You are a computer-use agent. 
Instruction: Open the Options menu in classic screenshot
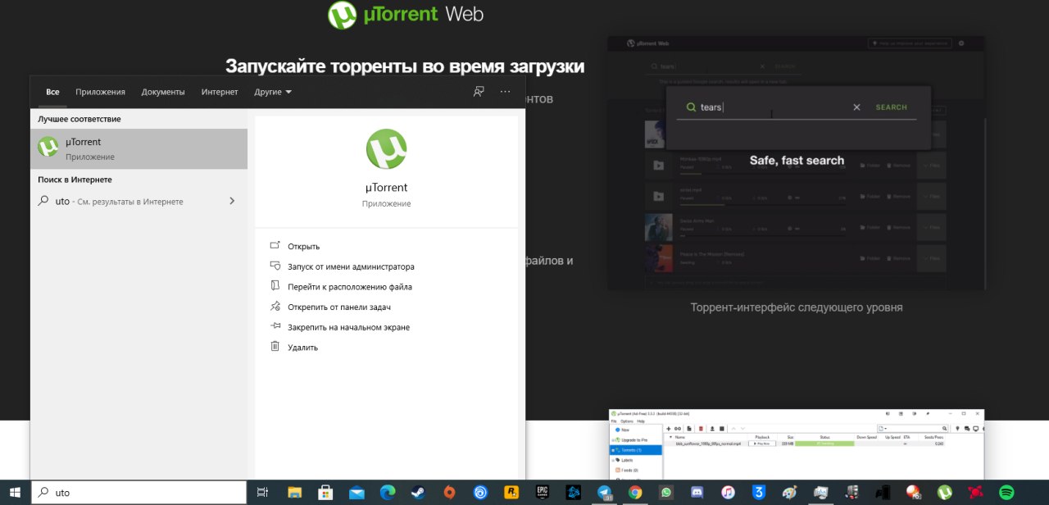click(x=627, y=421)
